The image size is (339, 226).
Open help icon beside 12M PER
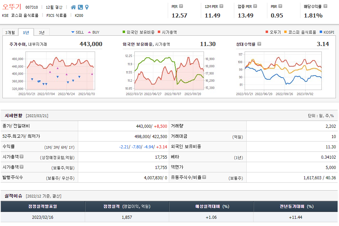(222, 6)
